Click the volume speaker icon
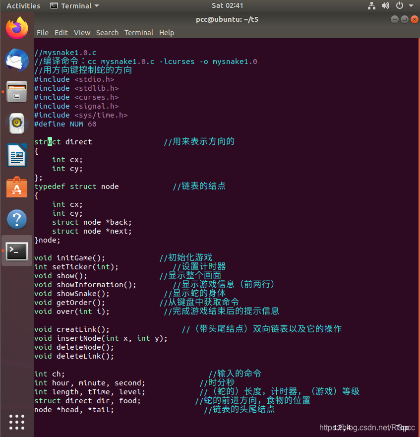 [385, 5]
